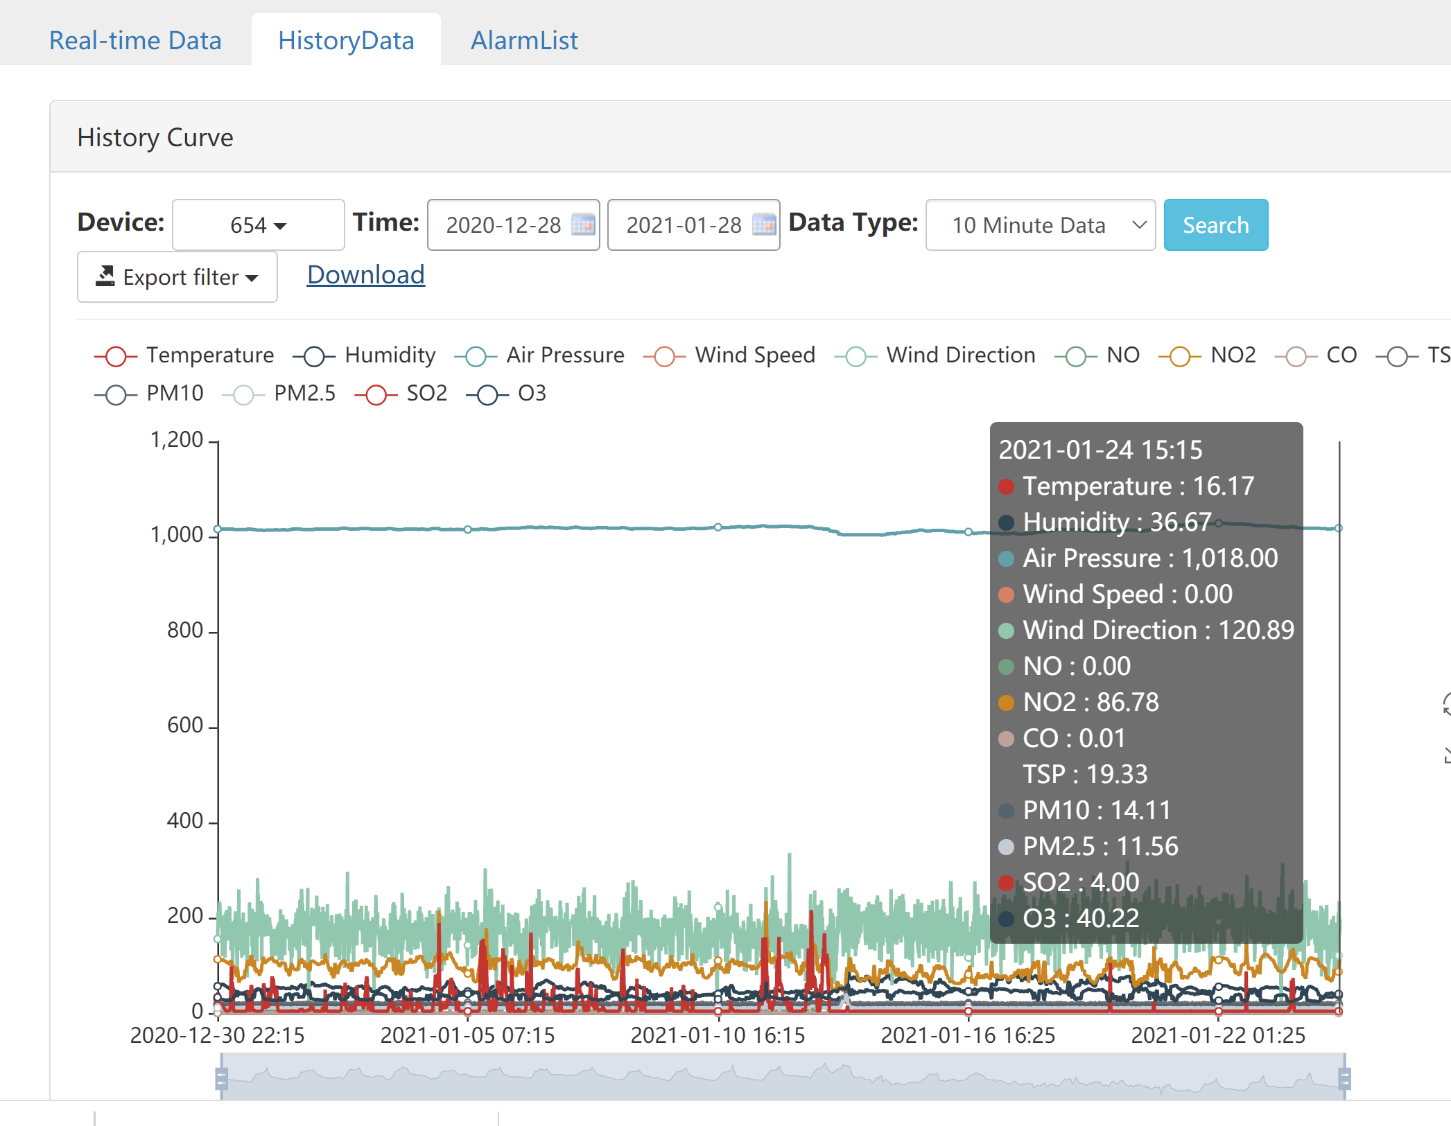Hide the Wind Direction series
The image size is (1451, 1126).
click(x=959, y=355)
